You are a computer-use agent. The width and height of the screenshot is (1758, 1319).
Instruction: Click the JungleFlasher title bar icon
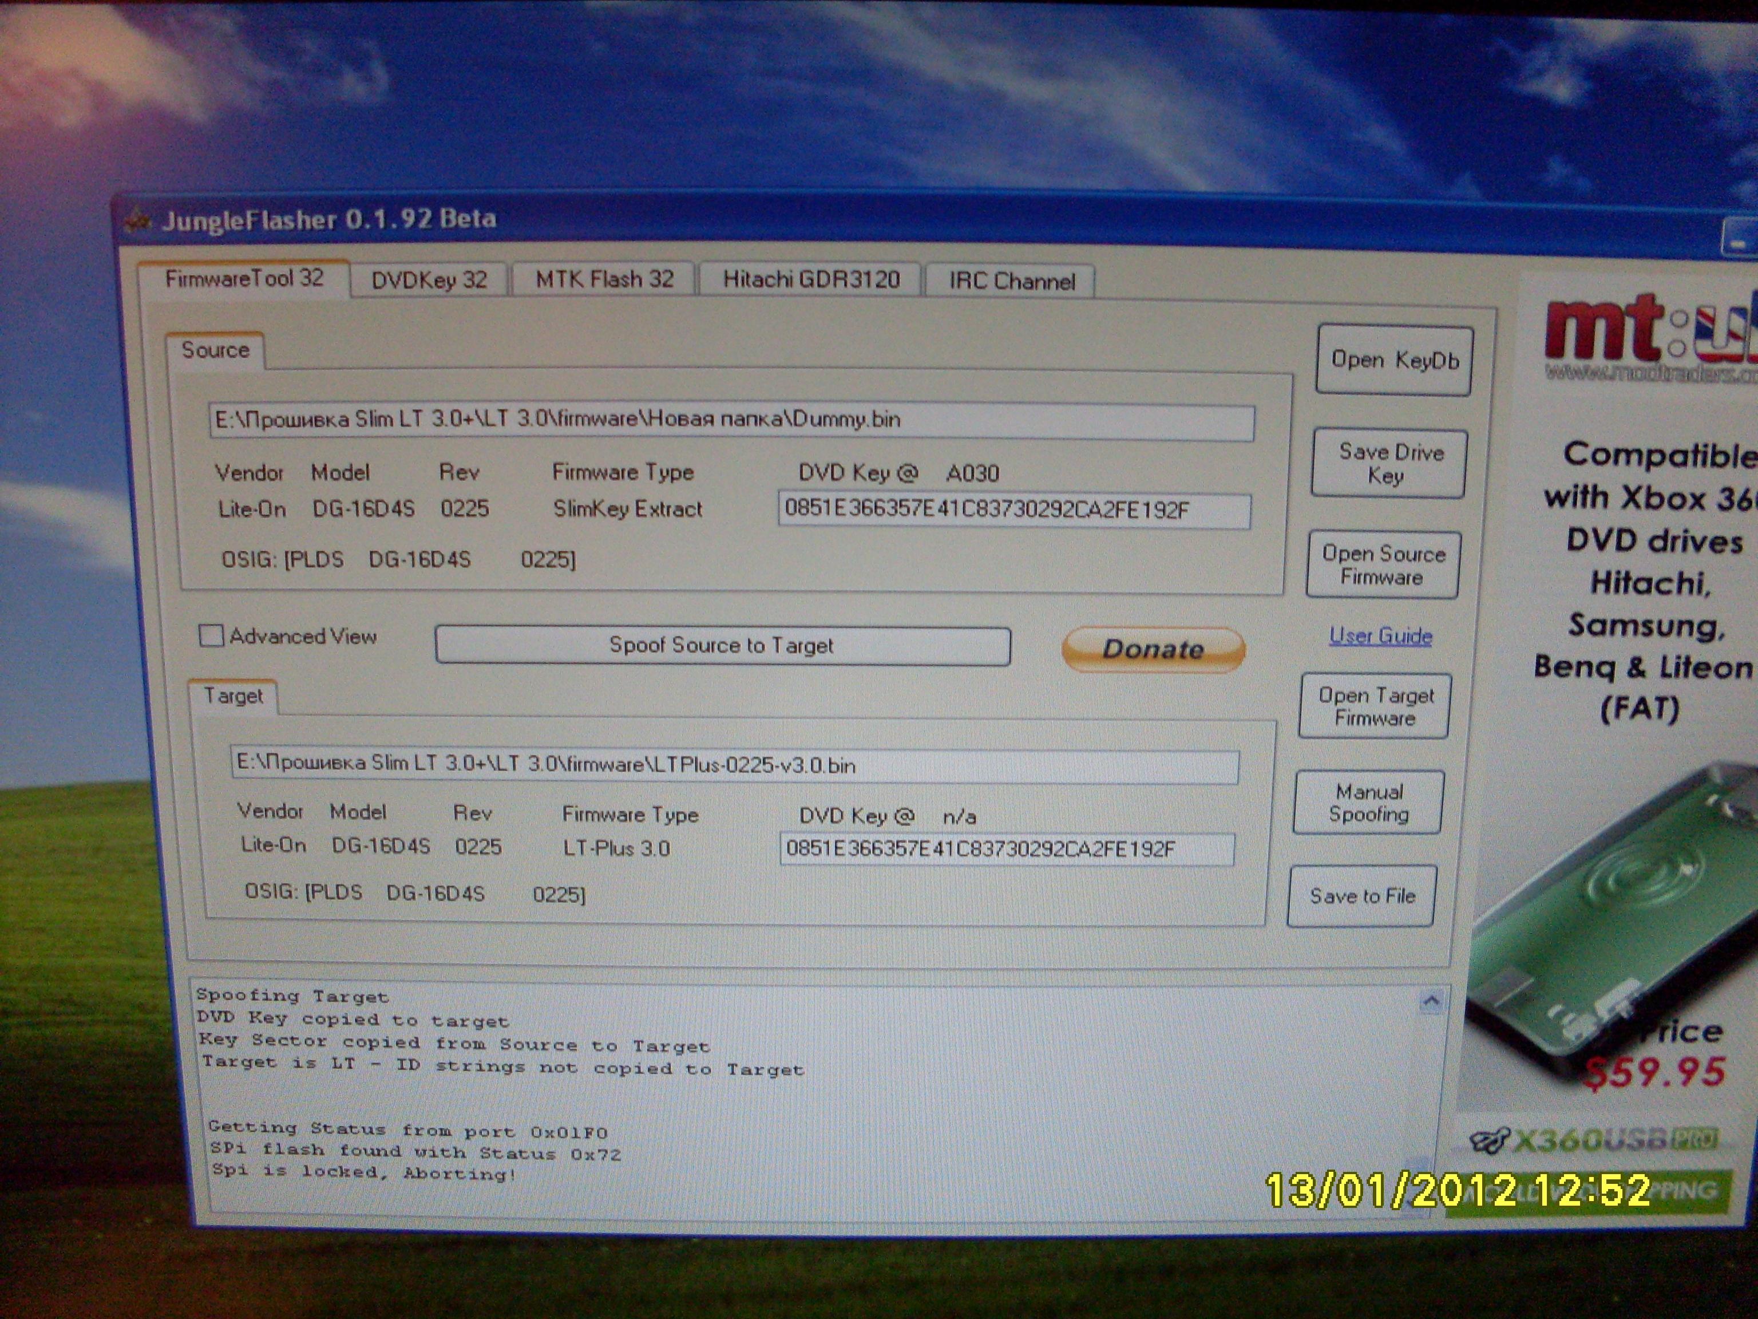tap(138, 222)
